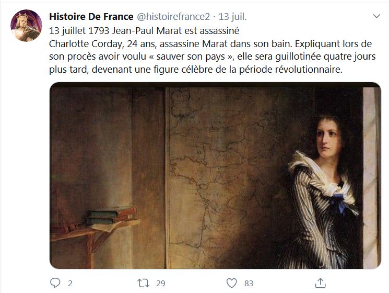Open the Histoire De France profile avatar
The width and height of the screenshot is (389, 293).
[x=26, y=25]
